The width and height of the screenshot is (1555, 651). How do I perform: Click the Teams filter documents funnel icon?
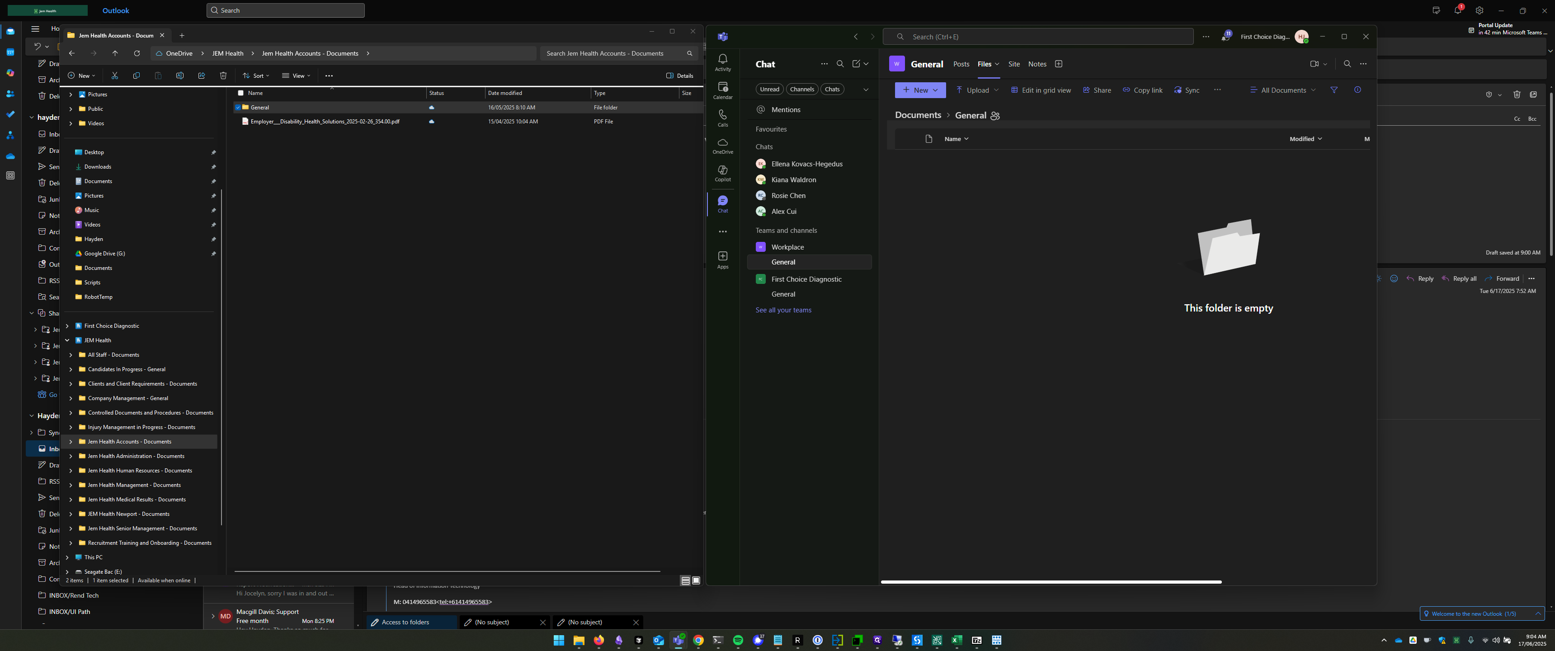(x=1334, y=90)
